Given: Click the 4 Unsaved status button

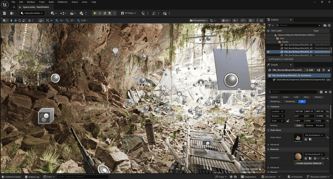Looking at the screenshot, I should pos(295,177).
